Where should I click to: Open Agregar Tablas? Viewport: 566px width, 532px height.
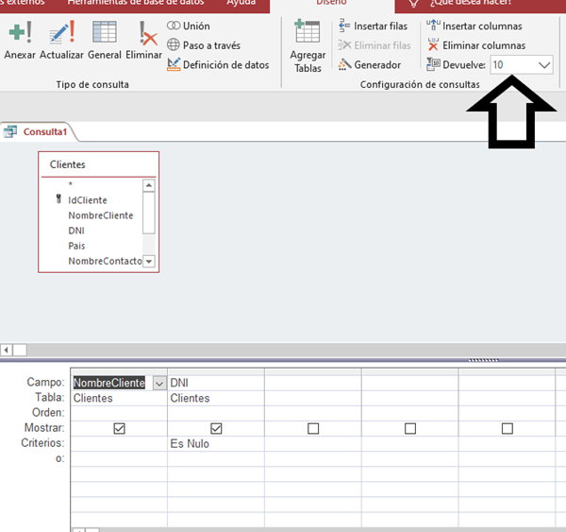[308, 46]
